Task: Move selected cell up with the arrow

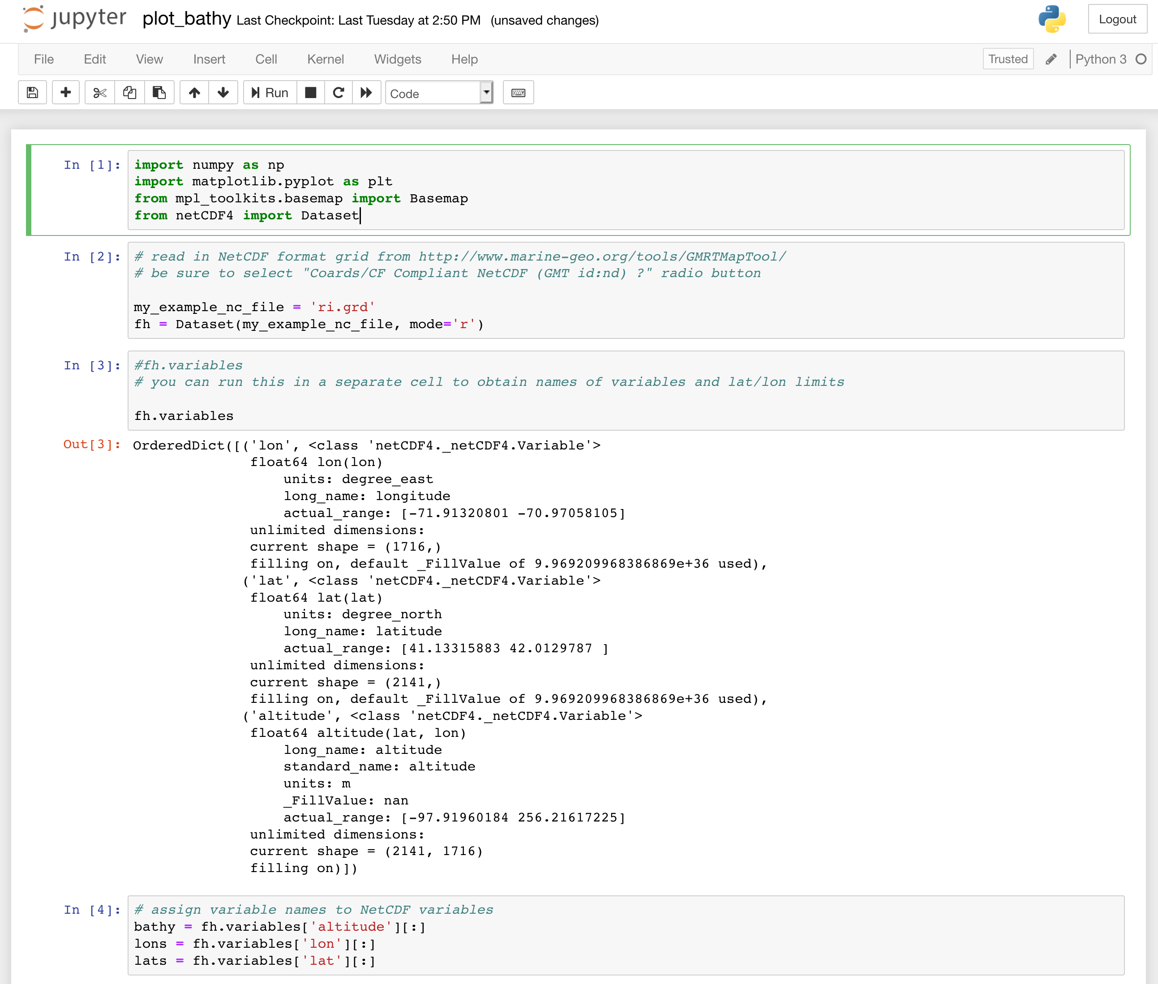Action: click(x=194, y=93)
